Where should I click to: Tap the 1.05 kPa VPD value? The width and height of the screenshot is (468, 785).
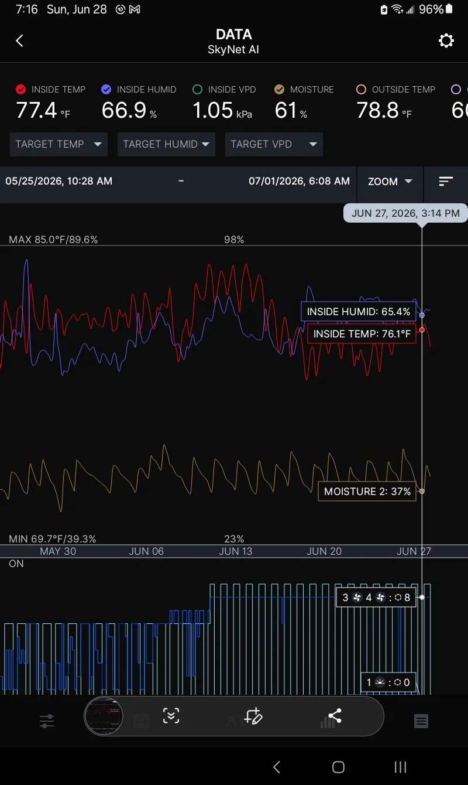coord(222,110)
